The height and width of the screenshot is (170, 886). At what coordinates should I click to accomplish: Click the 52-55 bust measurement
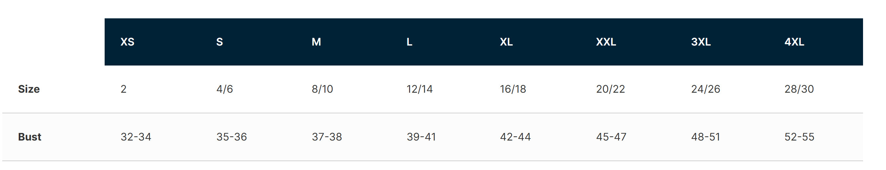click(799, 137)
